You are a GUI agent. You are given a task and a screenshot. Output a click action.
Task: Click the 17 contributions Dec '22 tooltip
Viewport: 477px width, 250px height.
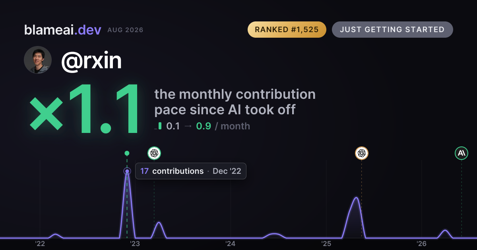point(191,171)
